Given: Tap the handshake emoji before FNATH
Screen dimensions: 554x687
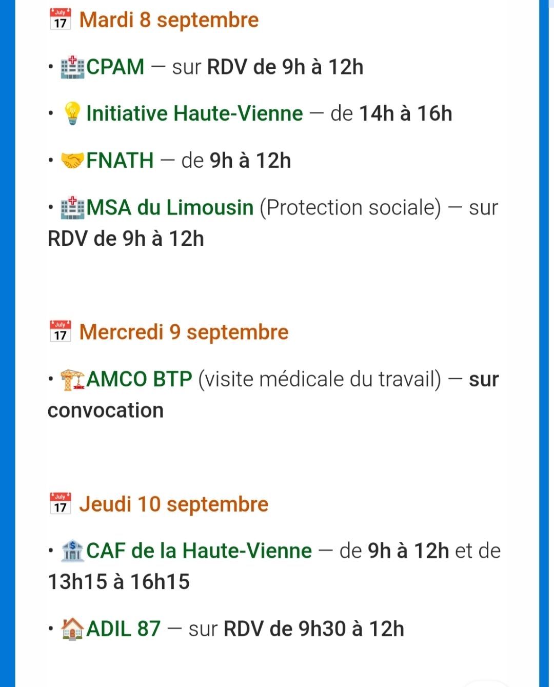Looking at the screenshot, I should click(x=72, y=161).
